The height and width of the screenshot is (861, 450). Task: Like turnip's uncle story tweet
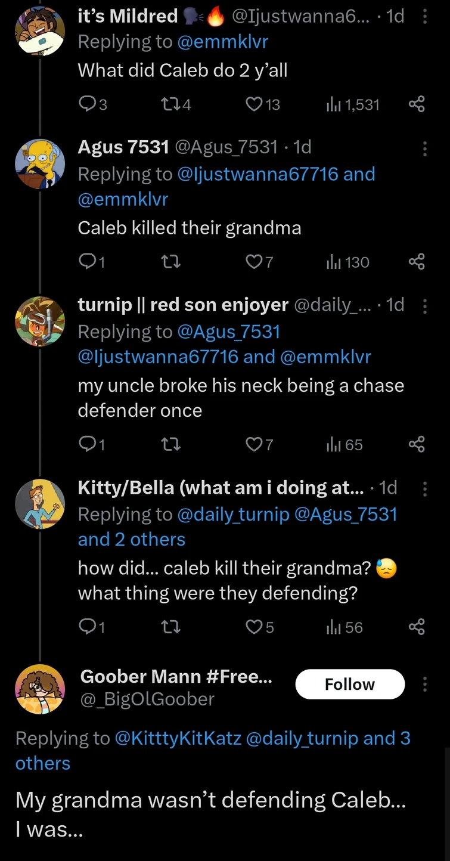click(x=255, y=444)
